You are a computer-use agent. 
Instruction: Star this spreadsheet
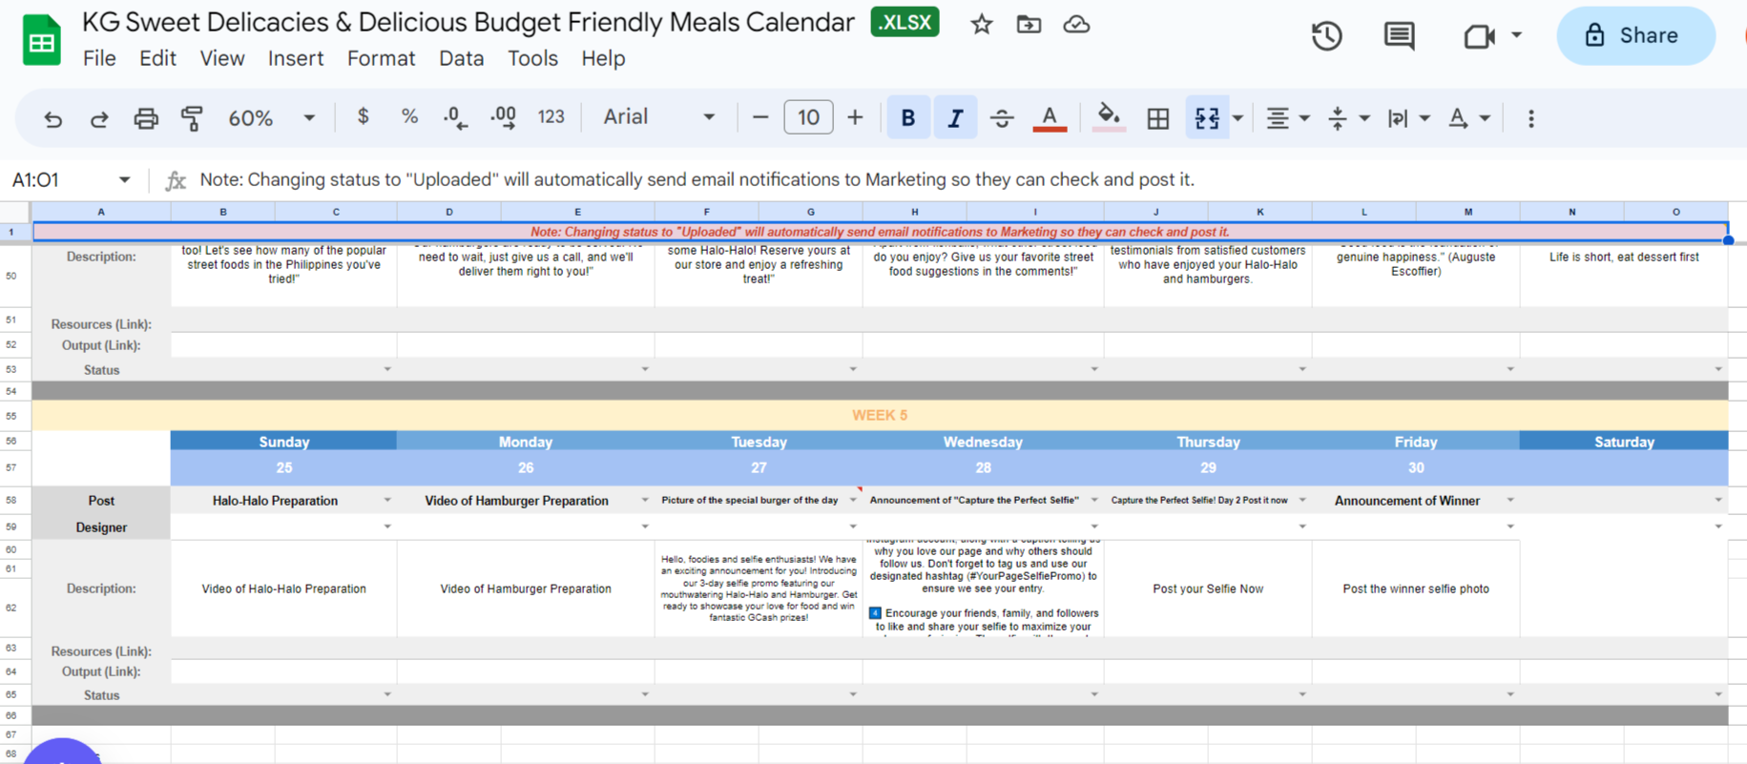pyautogui.click(x=981, y=25)
